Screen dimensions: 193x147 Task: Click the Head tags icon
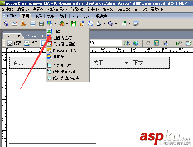[99, 24]
